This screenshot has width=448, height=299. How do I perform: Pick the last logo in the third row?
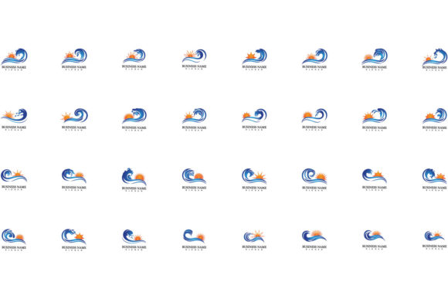pyautogui.click(x=435, y=179)
